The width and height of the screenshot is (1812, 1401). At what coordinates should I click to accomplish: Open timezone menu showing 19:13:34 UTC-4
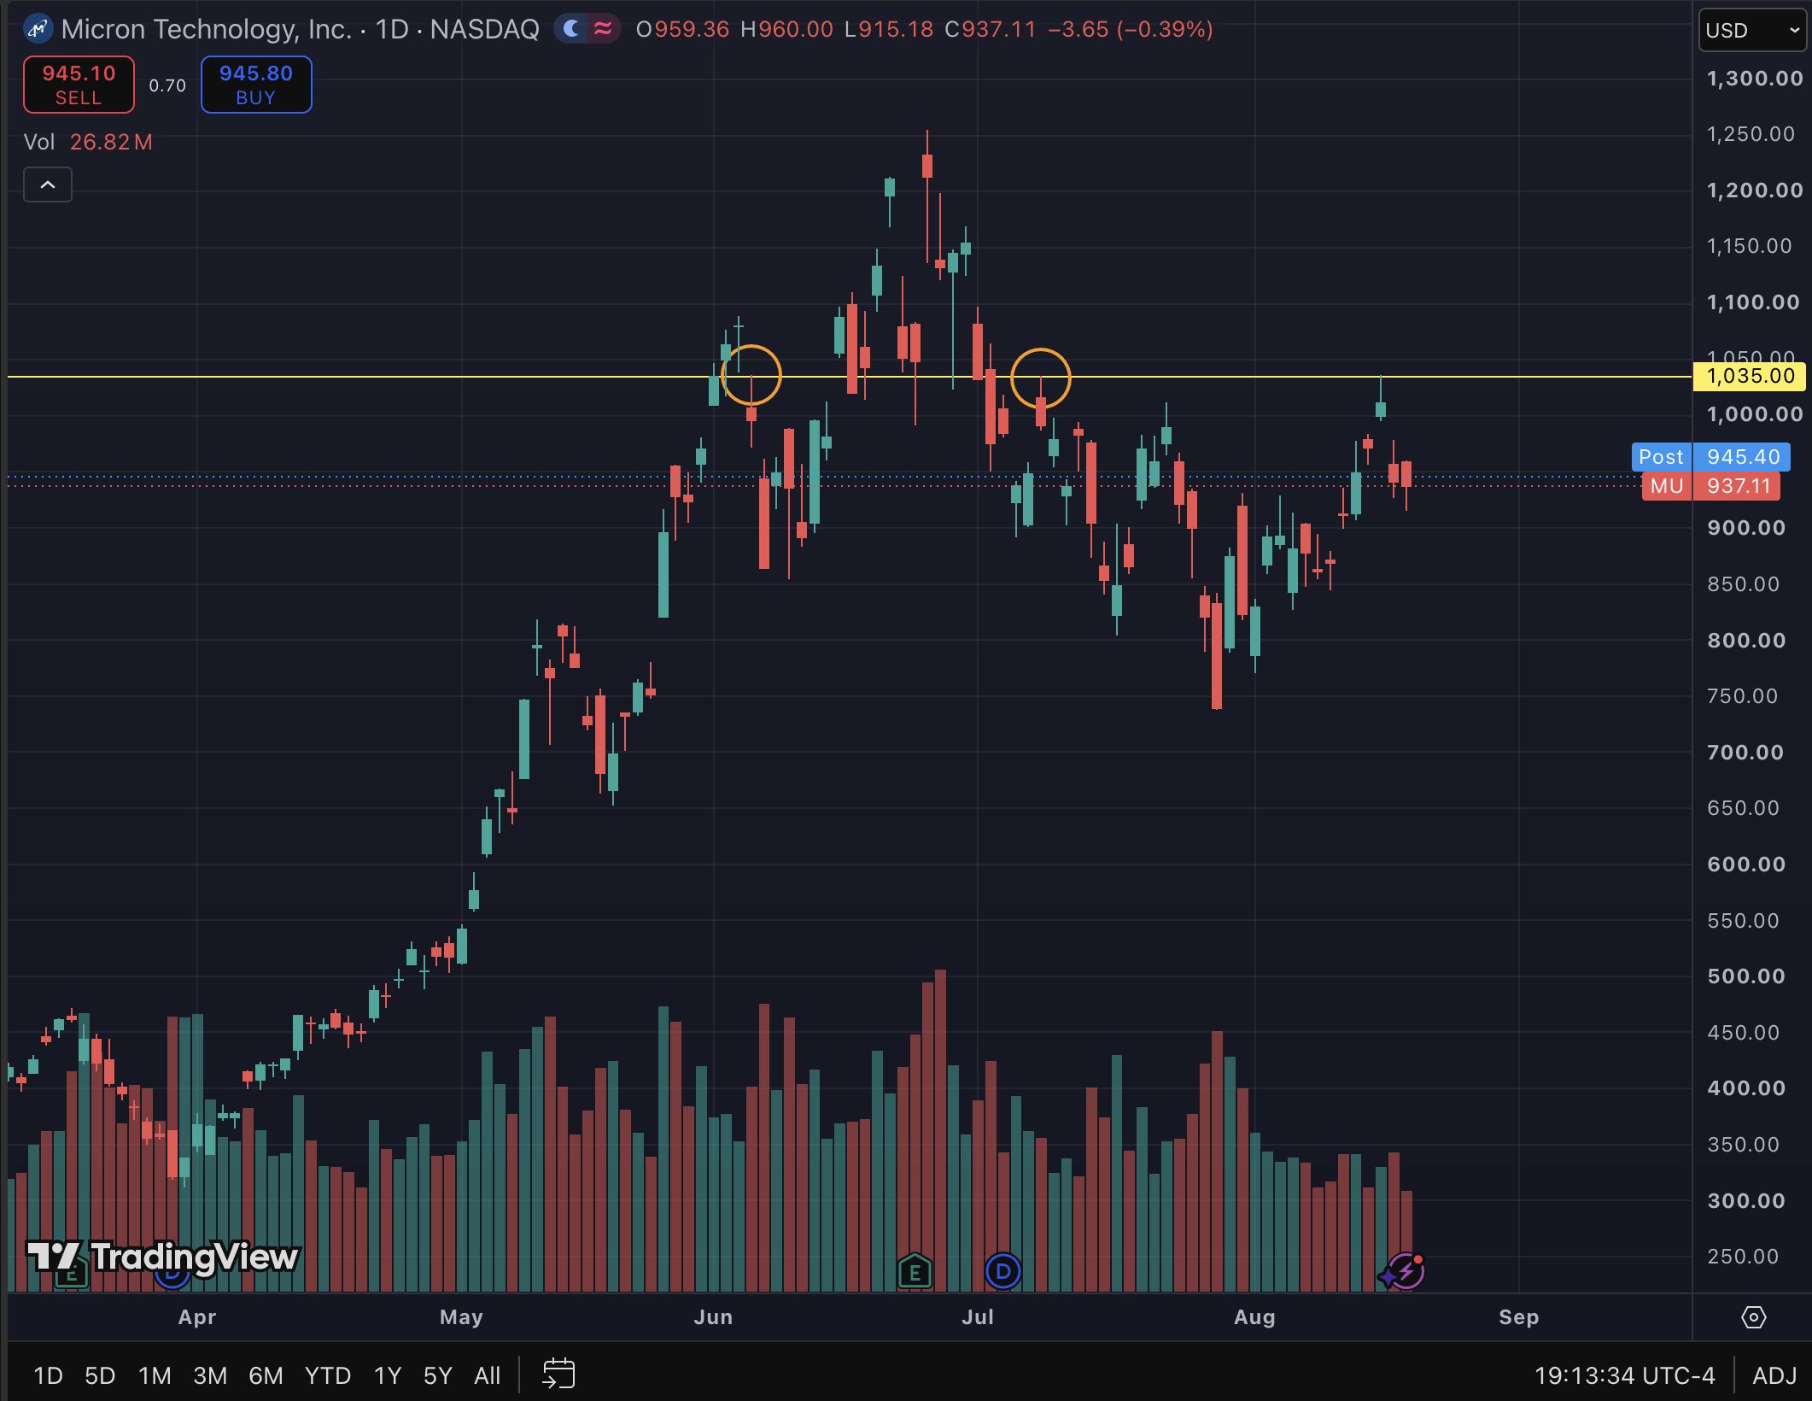[x=1624, y=1375]
